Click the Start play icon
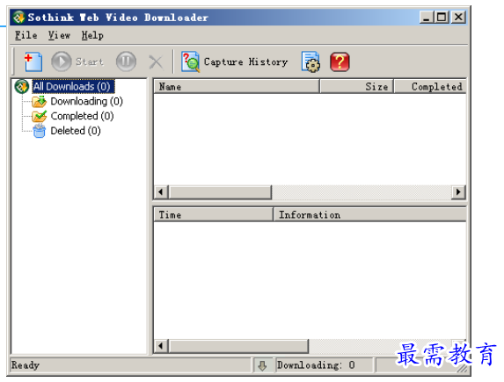The width and height of the screenshot is (504, 382). point(61,61)
